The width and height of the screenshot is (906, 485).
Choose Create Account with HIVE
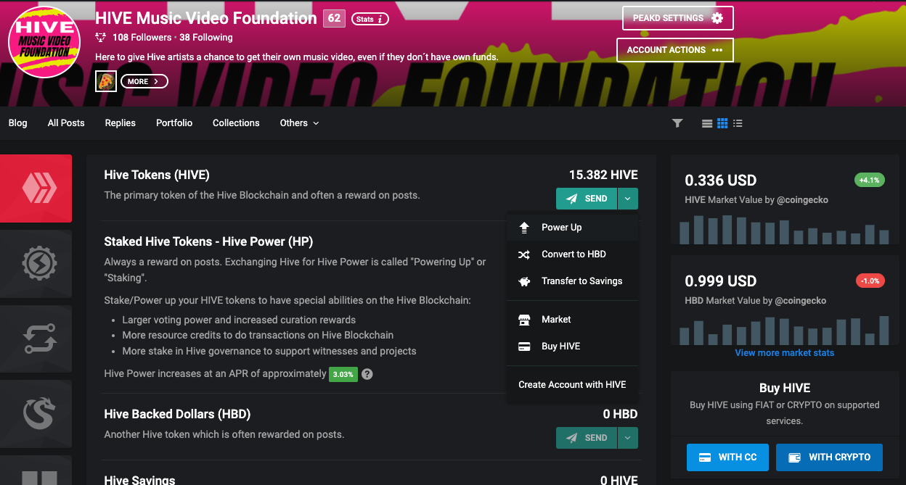[572, 385]
